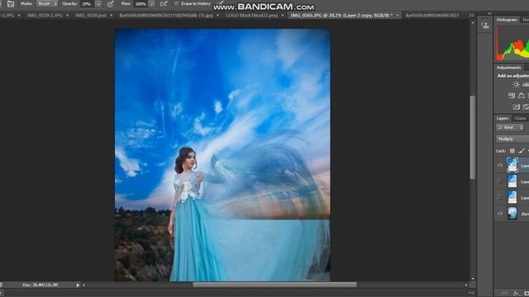Open the Opacity slider dropdown arrow

(98, 4)
